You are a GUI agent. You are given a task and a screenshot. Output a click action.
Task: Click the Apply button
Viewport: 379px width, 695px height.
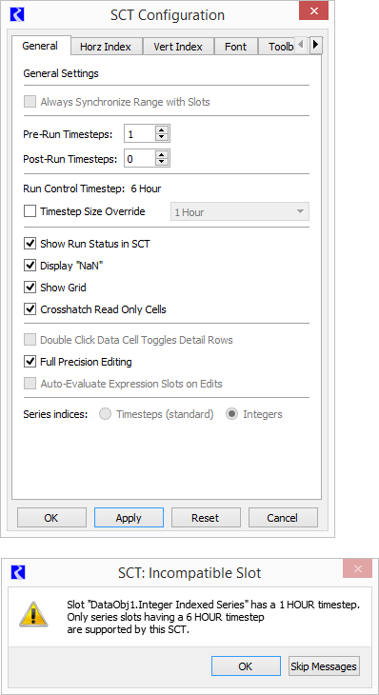pos(129,518)
